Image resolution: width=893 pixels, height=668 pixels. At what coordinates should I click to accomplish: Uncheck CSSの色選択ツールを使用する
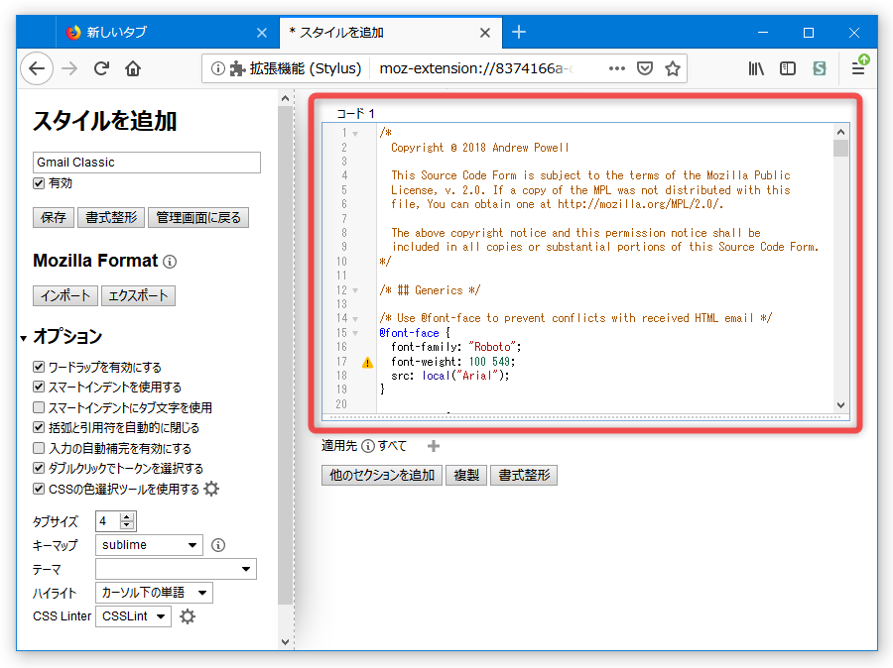click(39, 489)
